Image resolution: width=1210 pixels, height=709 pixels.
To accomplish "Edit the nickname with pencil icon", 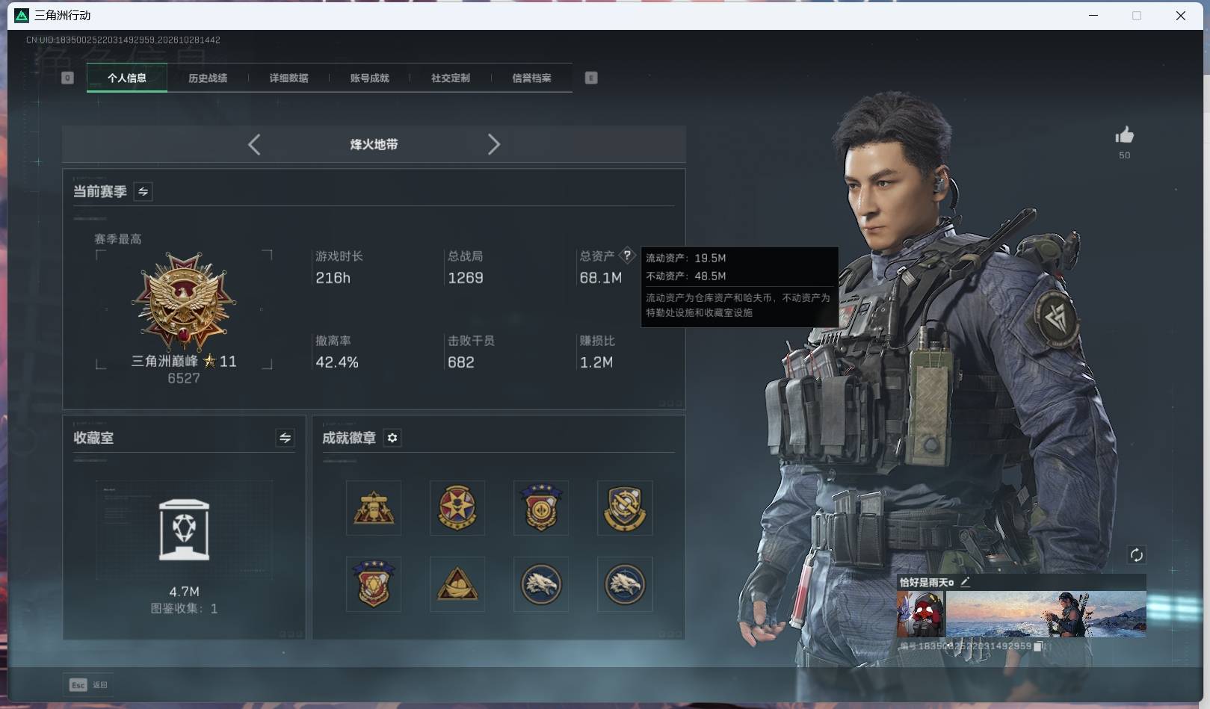I will click(x=965, y=582).
